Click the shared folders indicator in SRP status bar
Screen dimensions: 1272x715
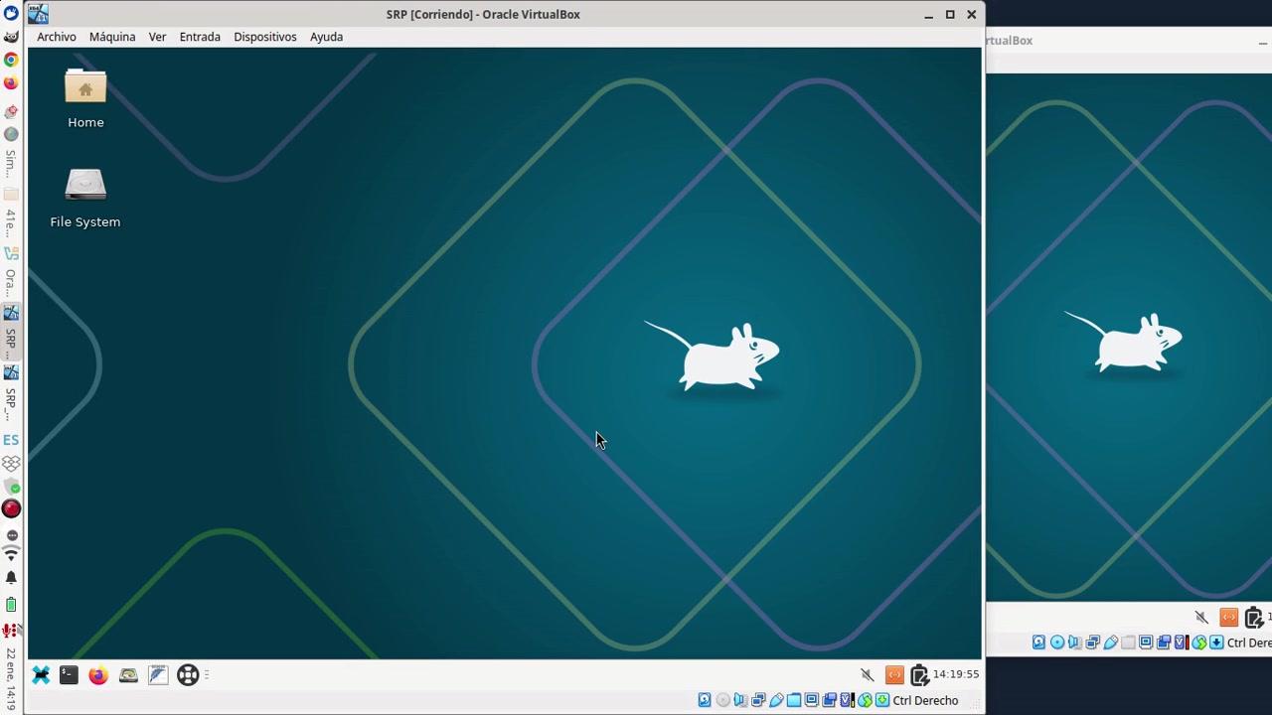point(794,700)
